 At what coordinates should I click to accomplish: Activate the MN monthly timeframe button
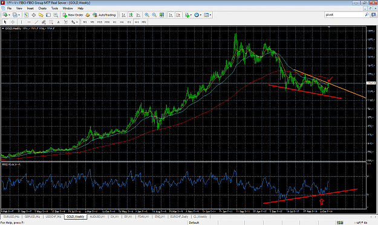point(144,22)
